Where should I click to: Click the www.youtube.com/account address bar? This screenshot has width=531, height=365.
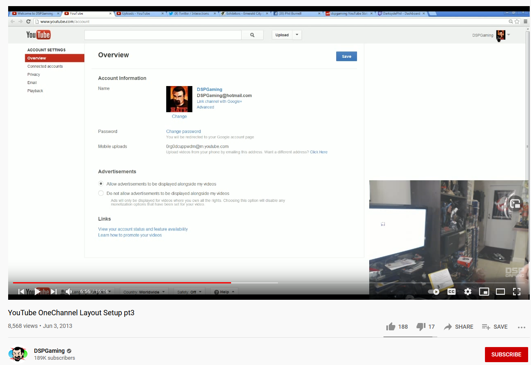click(x=269, y=21)
